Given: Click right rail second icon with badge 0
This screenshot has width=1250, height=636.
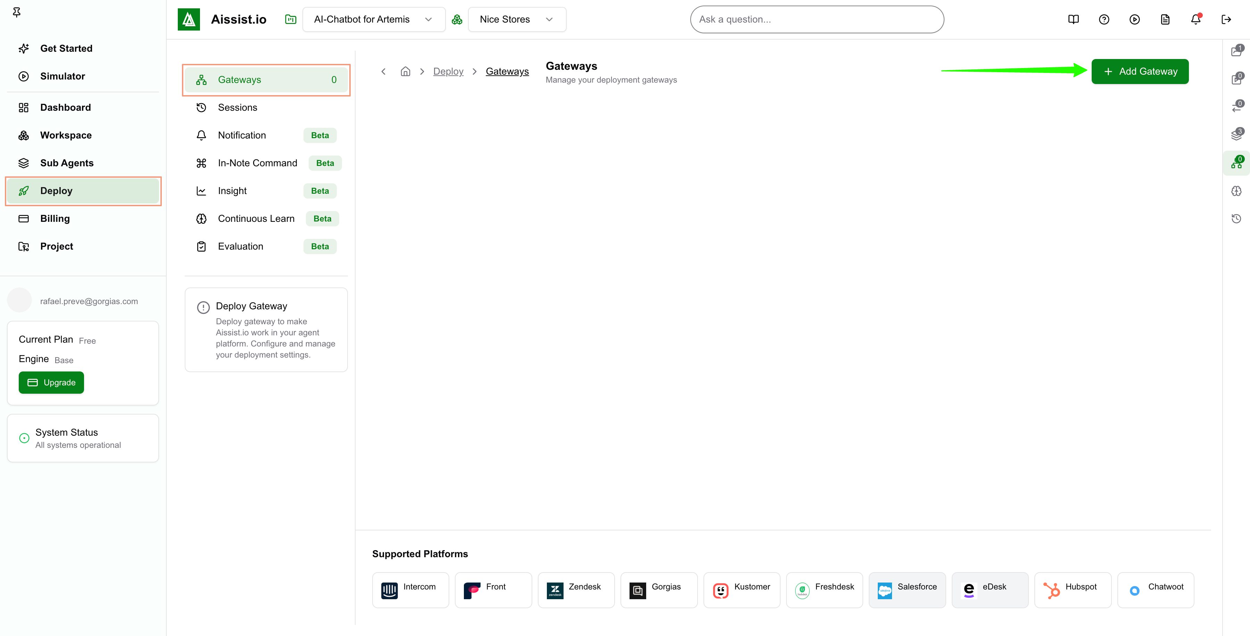Looking at the screenshot, I should 1236,78.
